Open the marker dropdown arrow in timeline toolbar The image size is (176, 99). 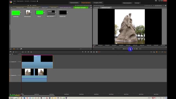click(100, 52)
